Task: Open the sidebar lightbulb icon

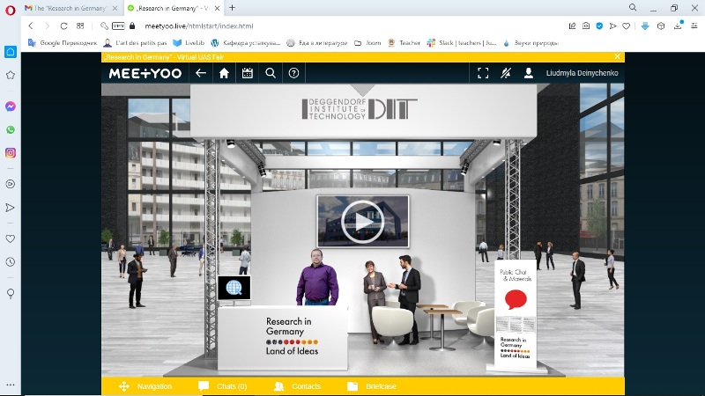Action: pyautogui.click(x=11, y=294)
